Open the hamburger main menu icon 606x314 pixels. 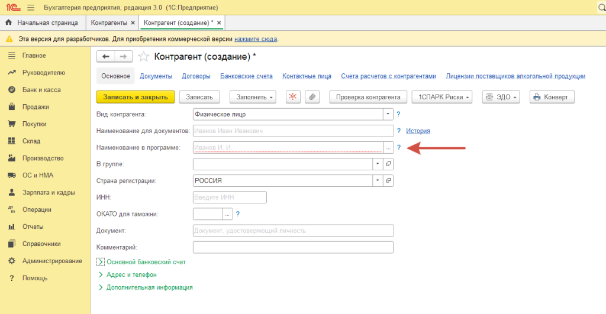pyautogui.click(x=31, y=8)
